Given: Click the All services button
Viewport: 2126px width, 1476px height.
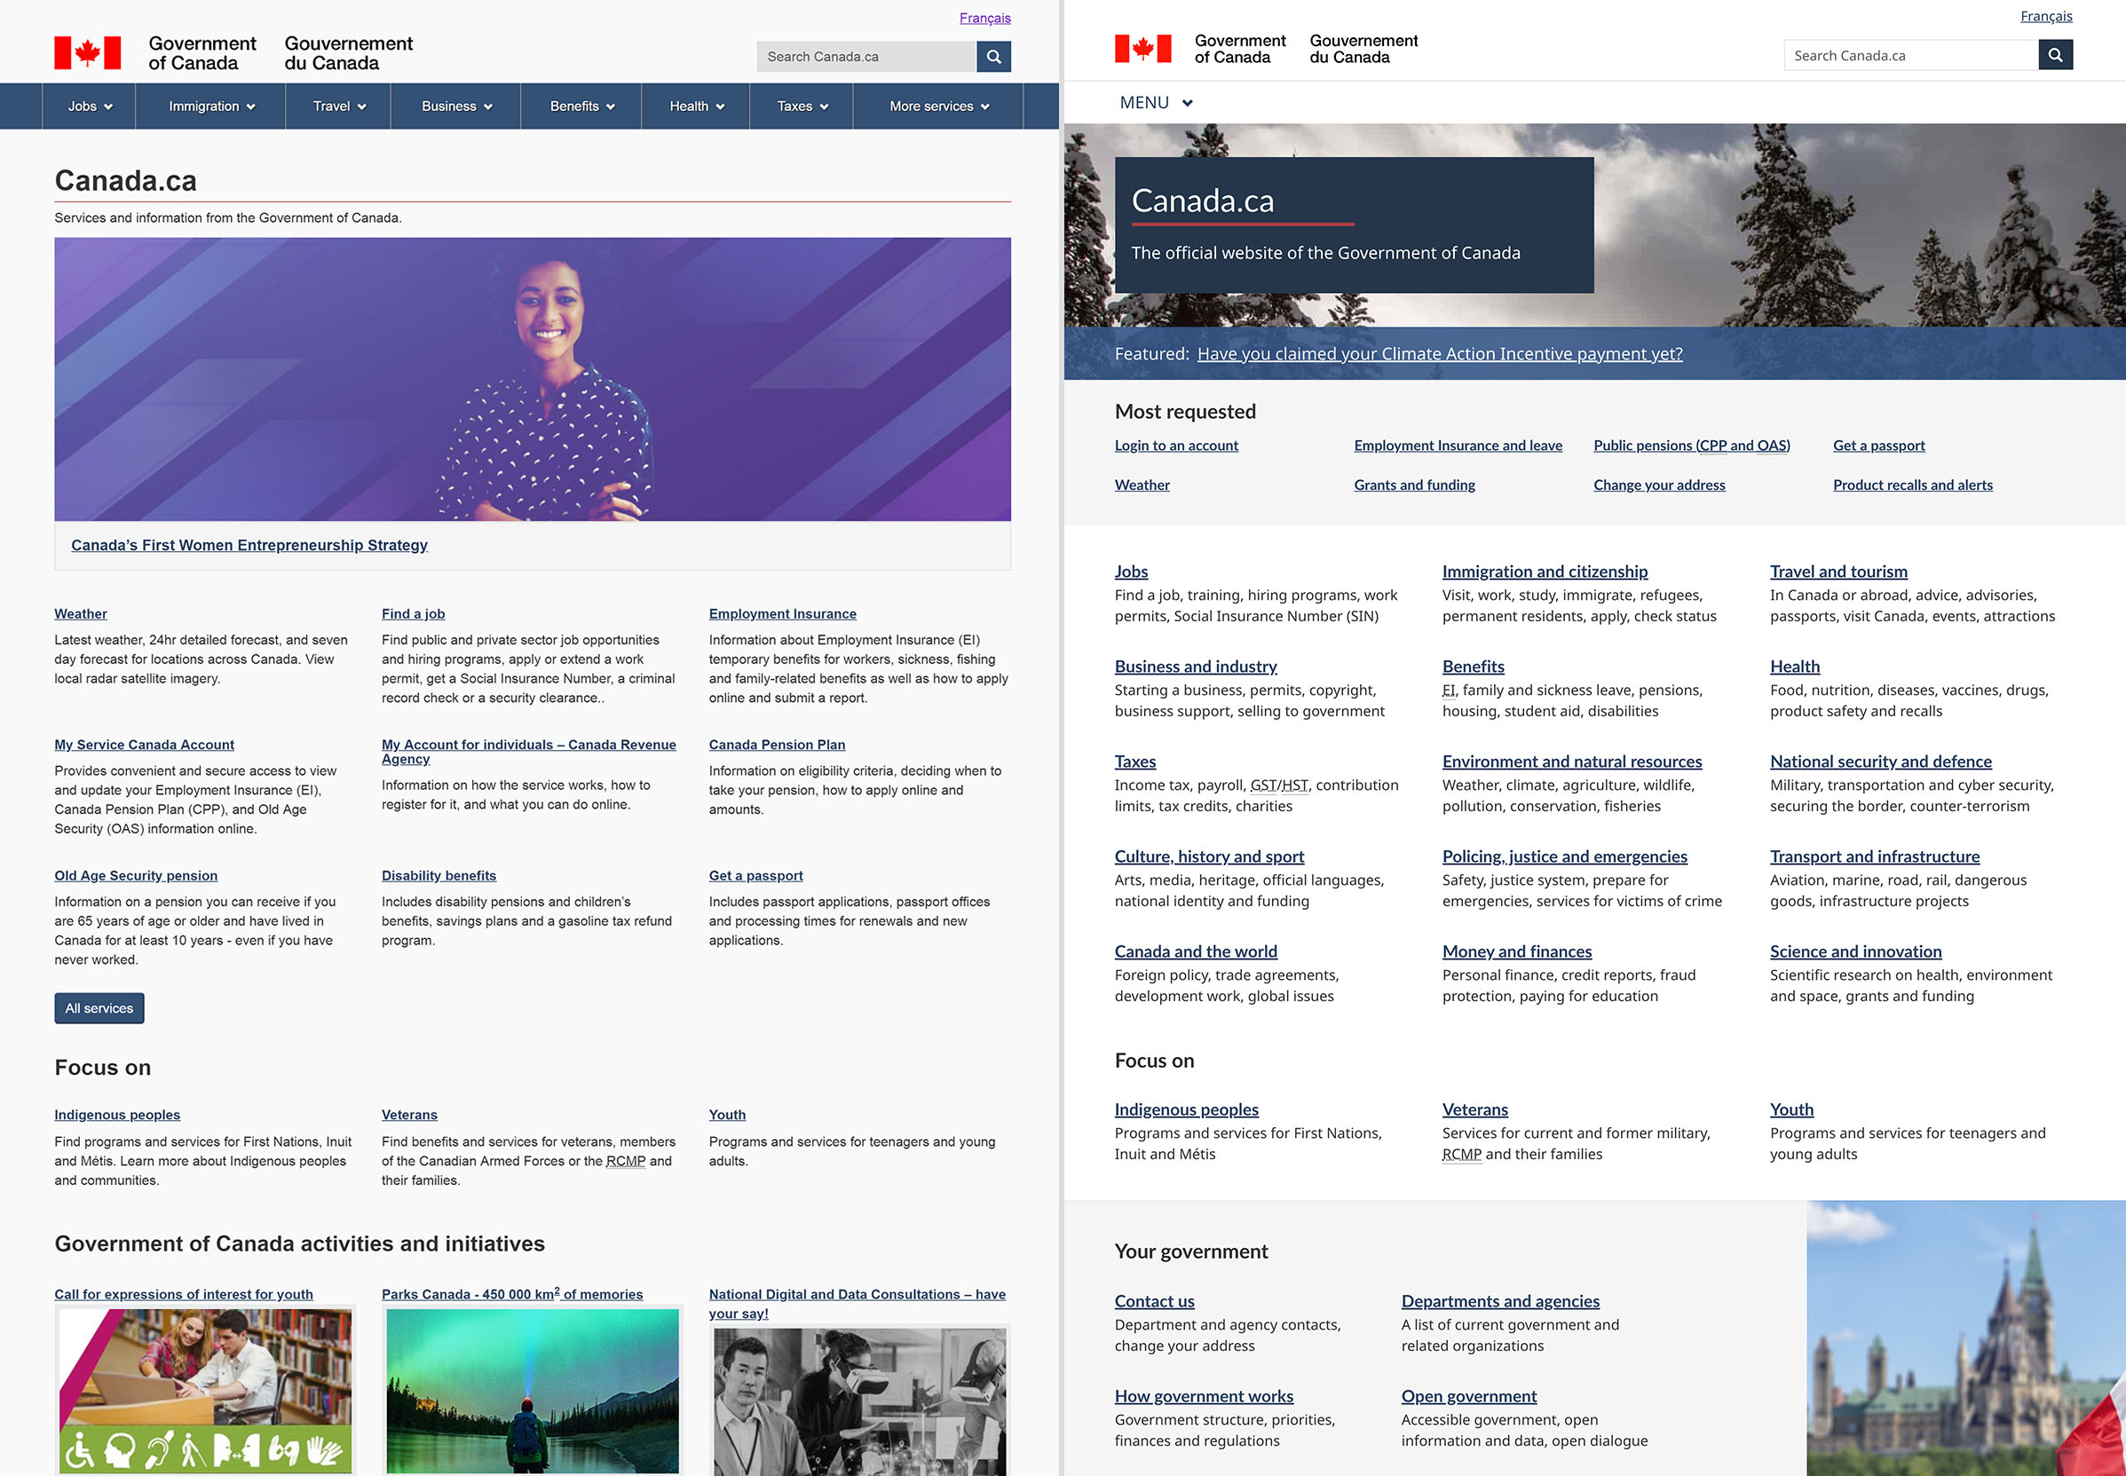Looking at the screenshot, I should pyautogui.click(x=99, y=1008).
